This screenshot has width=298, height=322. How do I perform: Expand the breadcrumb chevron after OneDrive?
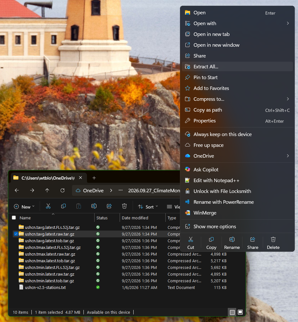pos(111,191)
